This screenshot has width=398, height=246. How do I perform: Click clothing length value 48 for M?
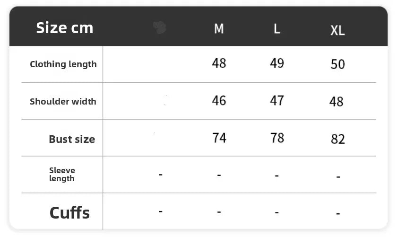coord(219,63)
